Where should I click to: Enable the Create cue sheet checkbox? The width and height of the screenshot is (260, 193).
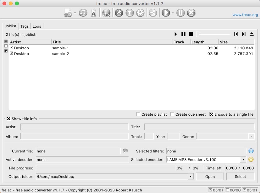click(173, 114)
